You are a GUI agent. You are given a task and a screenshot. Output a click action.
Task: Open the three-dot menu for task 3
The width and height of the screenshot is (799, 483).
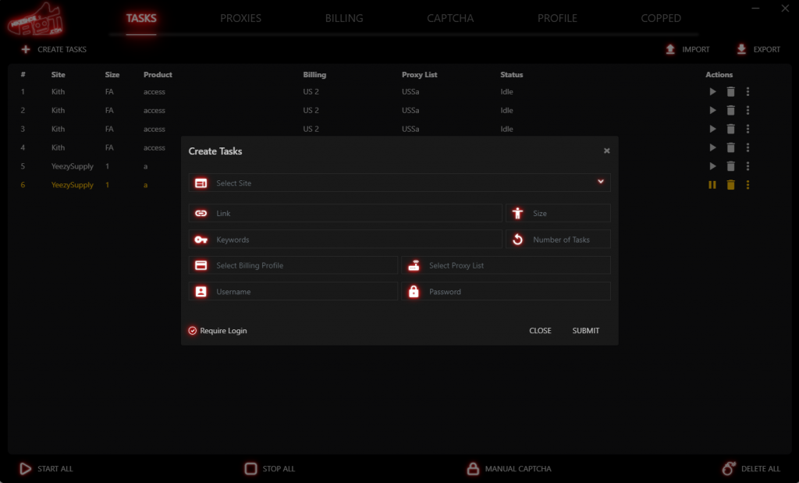tap(748, 130)
